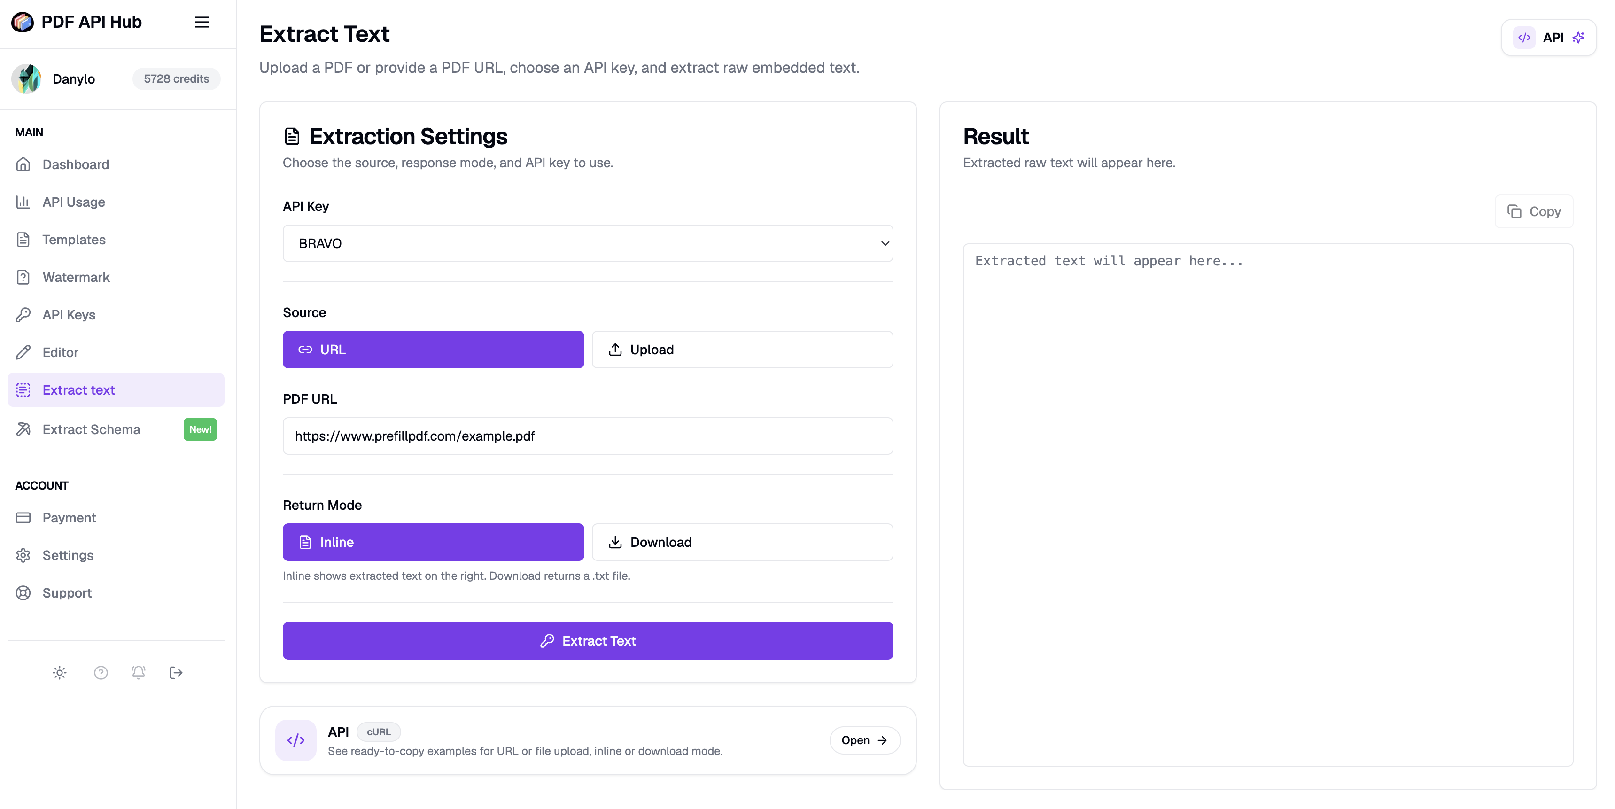
Task: Open the API Usage page
Action: [x=116, y=202]
